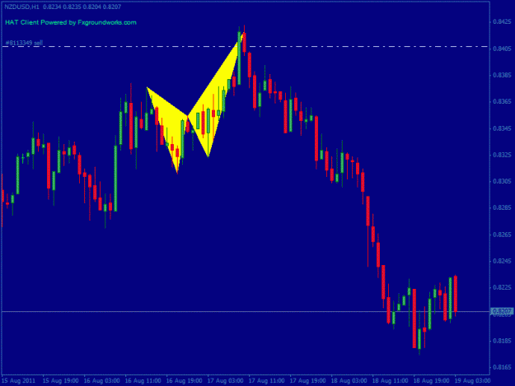Click the 17 Aug 03:00 time label
Viewport: 515px width, 386px height.
225,380
